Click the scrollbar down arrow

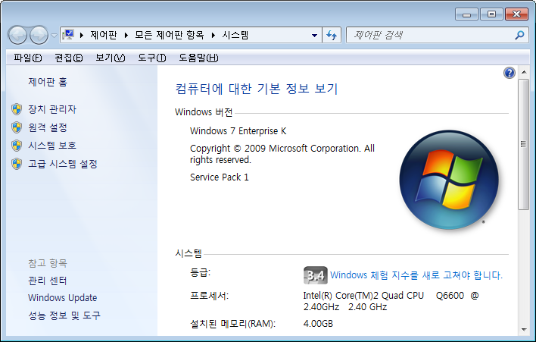tap(524, 330)
